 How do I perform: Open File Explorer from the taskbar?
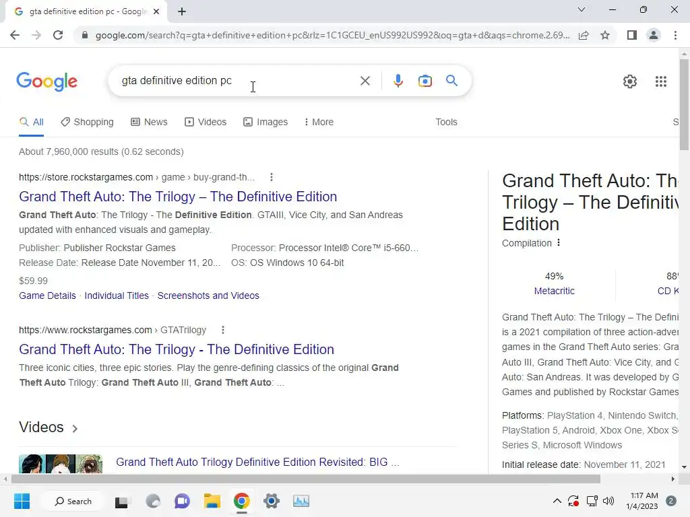212,501
